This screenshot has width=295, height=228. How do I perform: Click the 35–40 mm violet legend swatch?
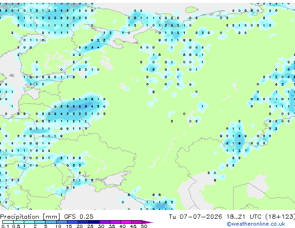pyautogui.click(x=115, y=222)
